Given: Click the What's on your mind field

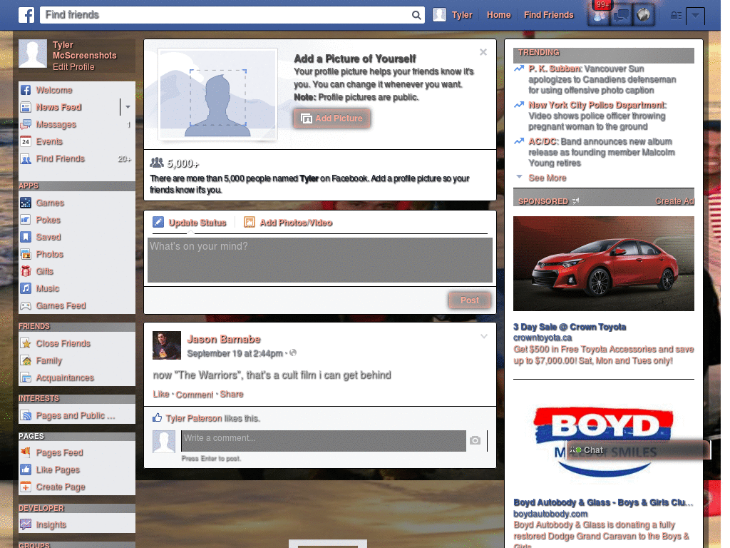Looking at the screenshot, I should coord(320,260).
